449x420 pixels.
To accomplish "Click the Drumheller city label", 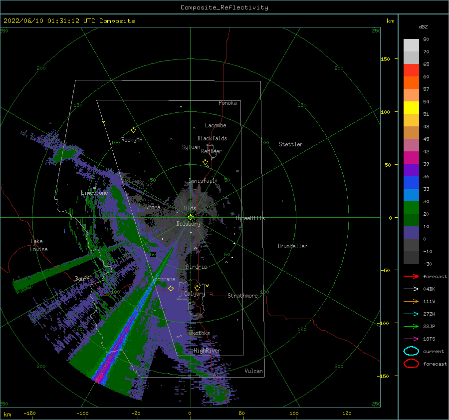I will pos(292,246).
